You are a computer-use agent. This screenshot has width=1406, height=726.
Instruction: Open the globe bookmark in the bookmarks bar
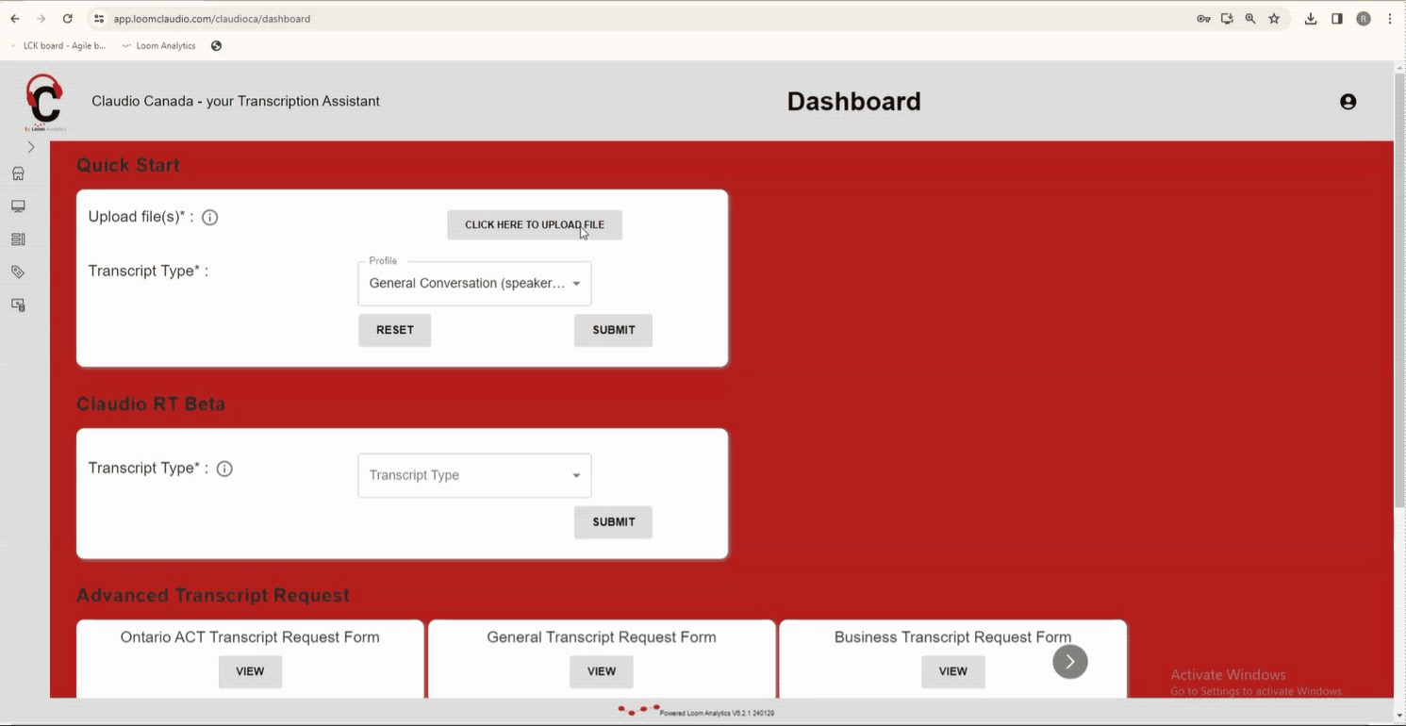216,45
